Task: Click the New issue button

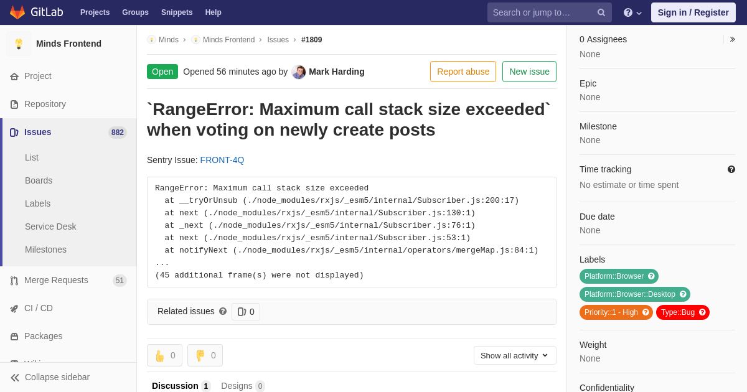Action: point(529,72)
